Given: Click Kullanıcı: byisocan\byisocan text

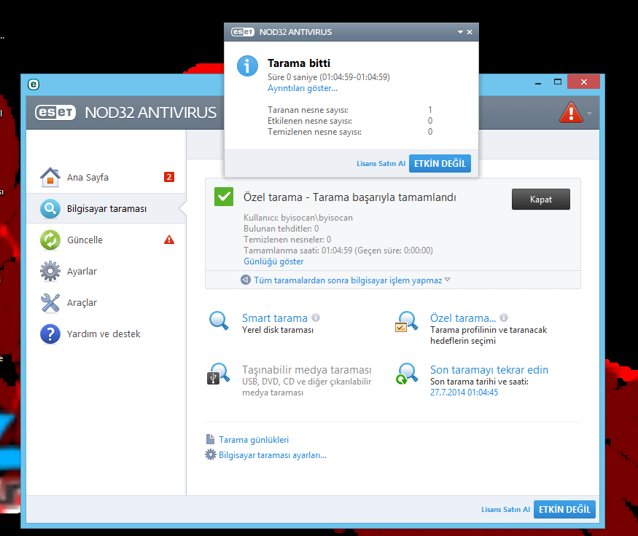Looking at the screenshot, I should point(297,218).
